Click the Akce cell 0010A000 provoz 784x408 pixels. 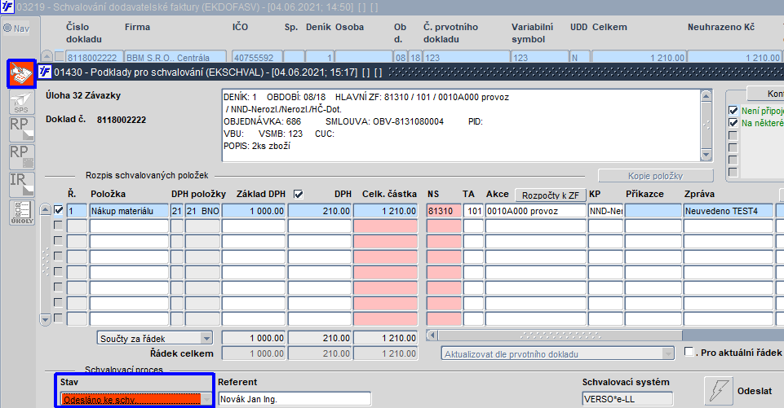click(x=535, y=211)
